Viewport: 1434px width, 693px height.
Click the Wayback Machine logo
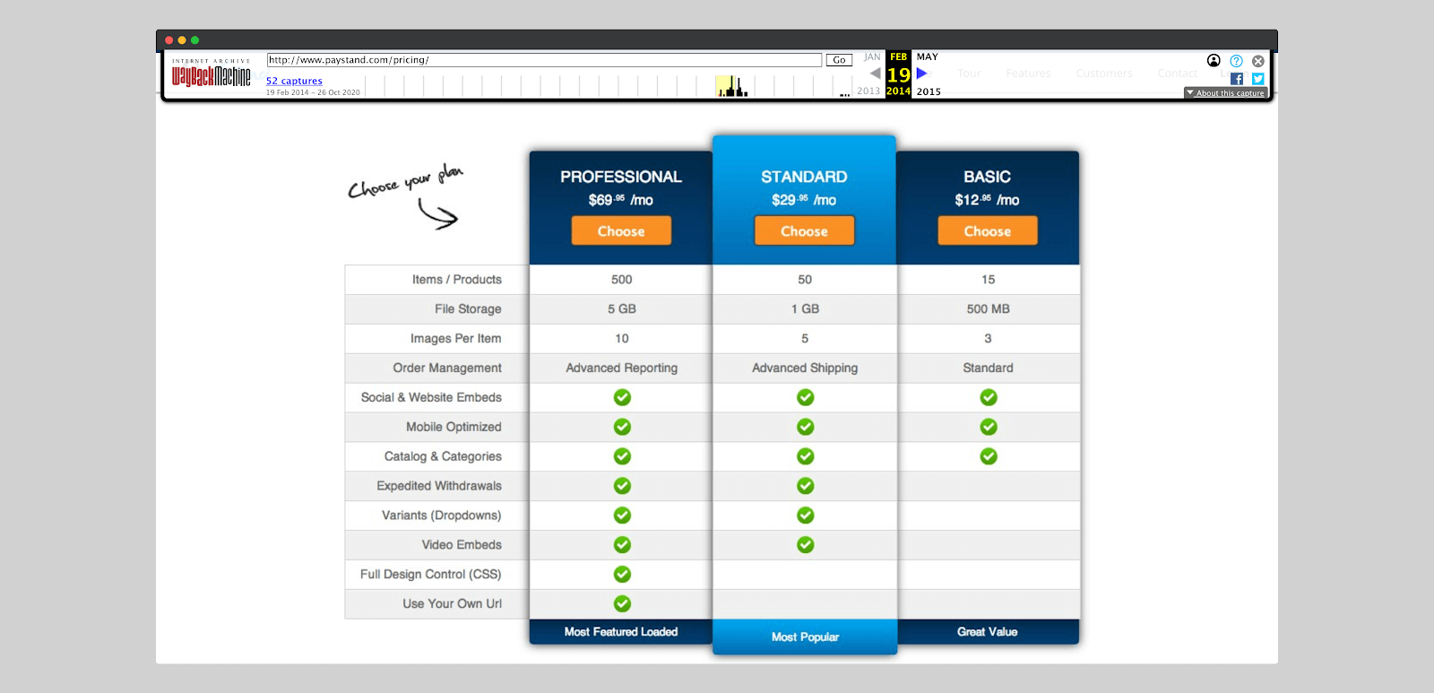pyautogui.click(x=212, y=74)
